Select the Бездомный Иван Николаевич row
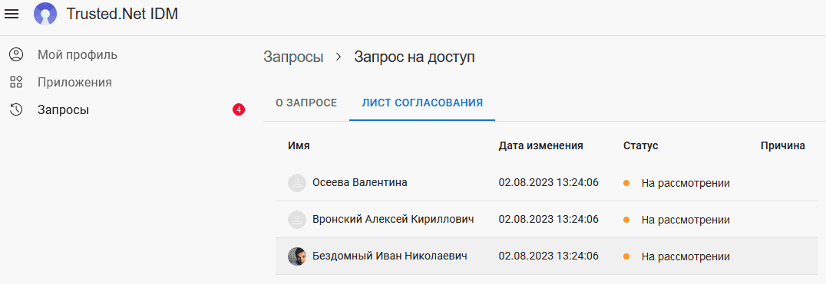 click(x=547, y=256)
